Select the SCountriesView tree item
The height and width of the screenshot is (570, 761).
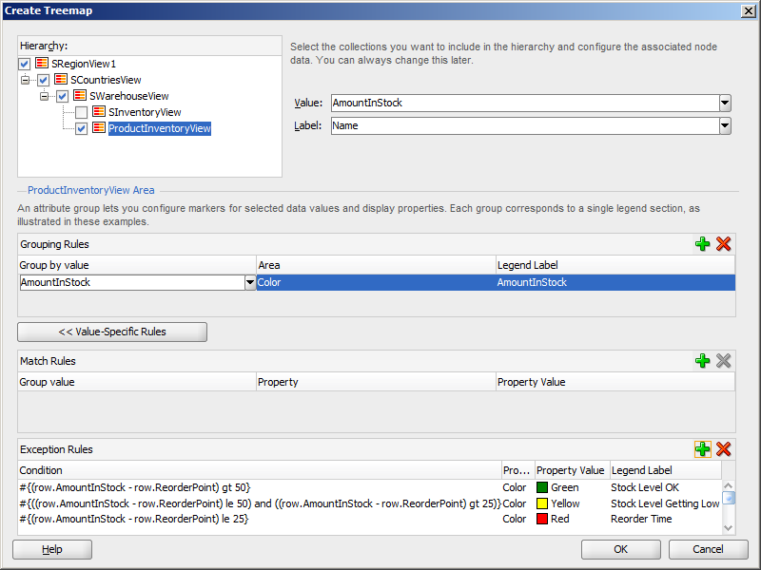(106, 80)
